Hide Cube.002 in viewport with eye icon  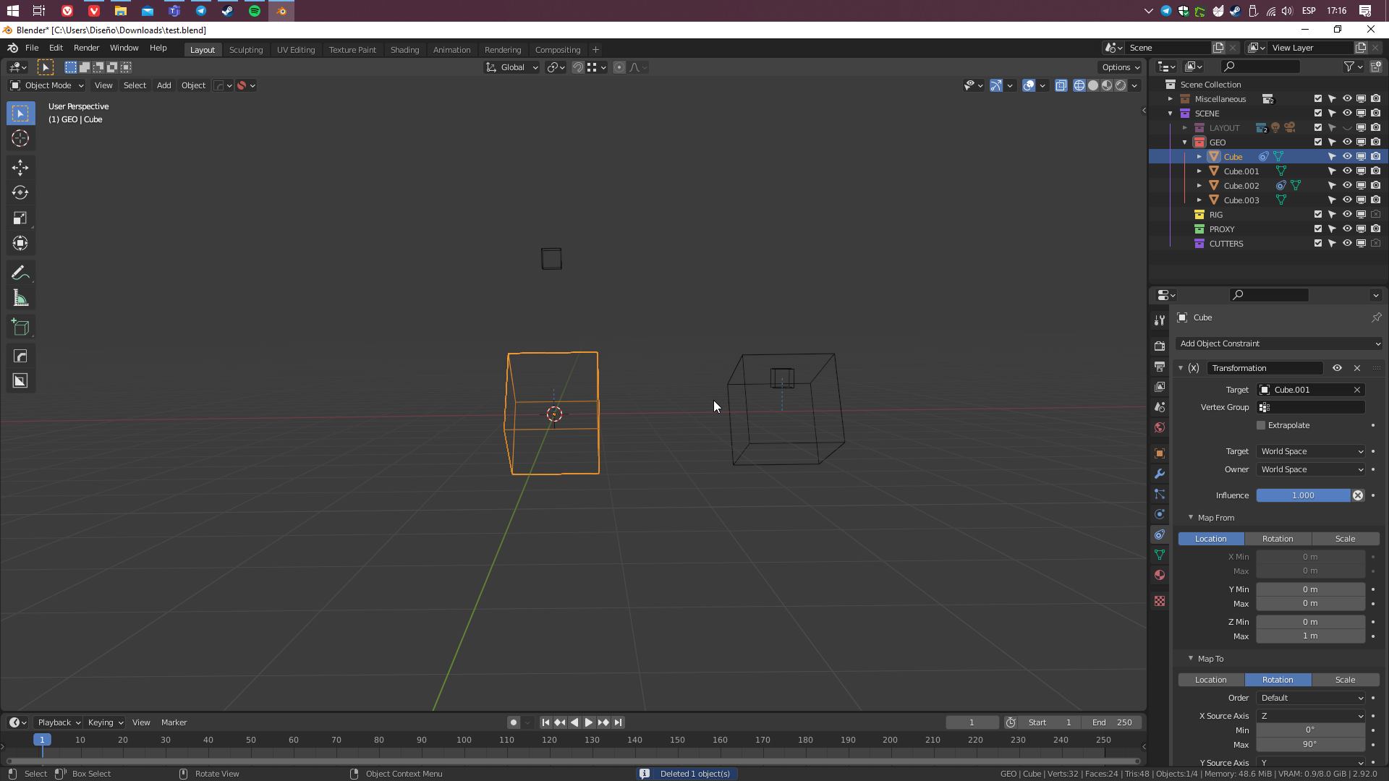(x=1347, y=186)
